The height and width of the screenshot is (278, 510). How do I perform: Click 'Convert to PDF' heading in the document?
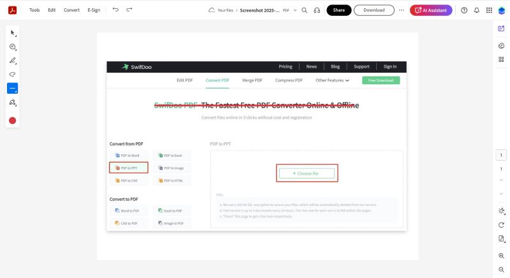[x=124, y=199]
